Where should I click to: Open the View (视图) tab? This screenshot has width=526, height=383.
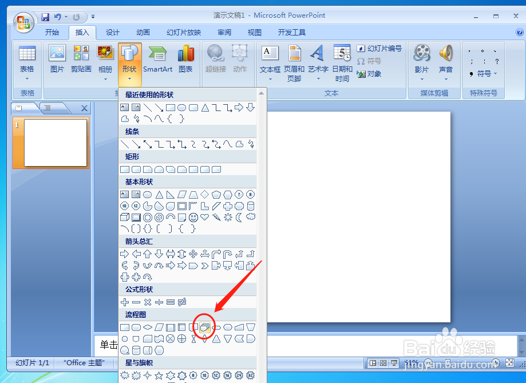254,32
